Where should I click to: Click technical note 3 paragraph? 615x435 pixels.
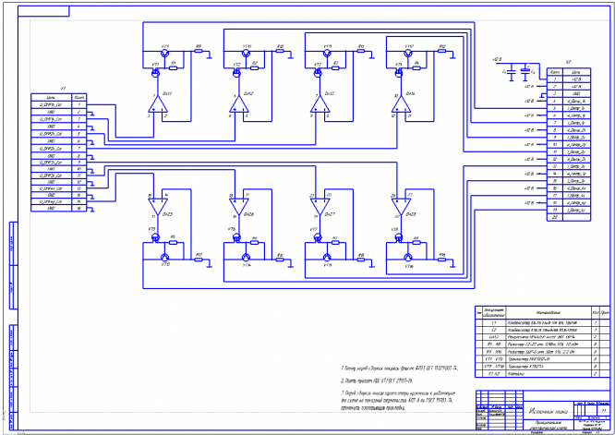398,401
